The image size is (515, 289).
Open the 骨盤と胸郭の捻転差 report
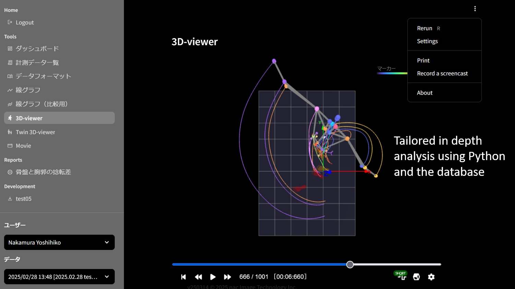pos(43,172)
